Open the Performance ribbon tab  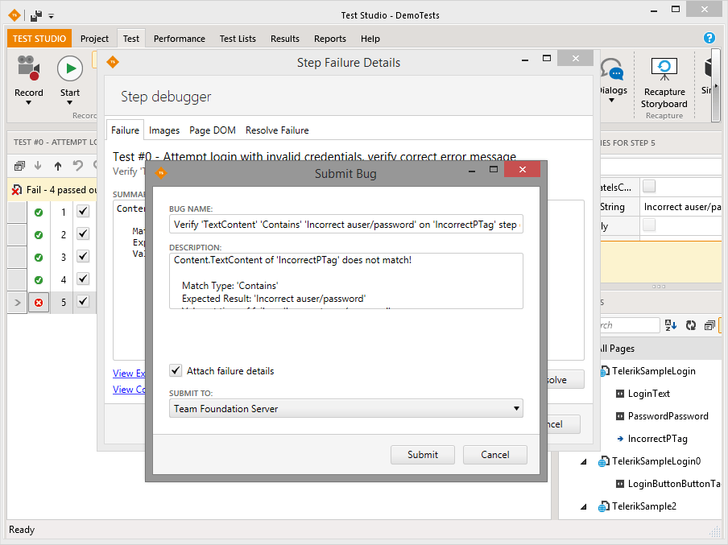click(x=180, y=39)
